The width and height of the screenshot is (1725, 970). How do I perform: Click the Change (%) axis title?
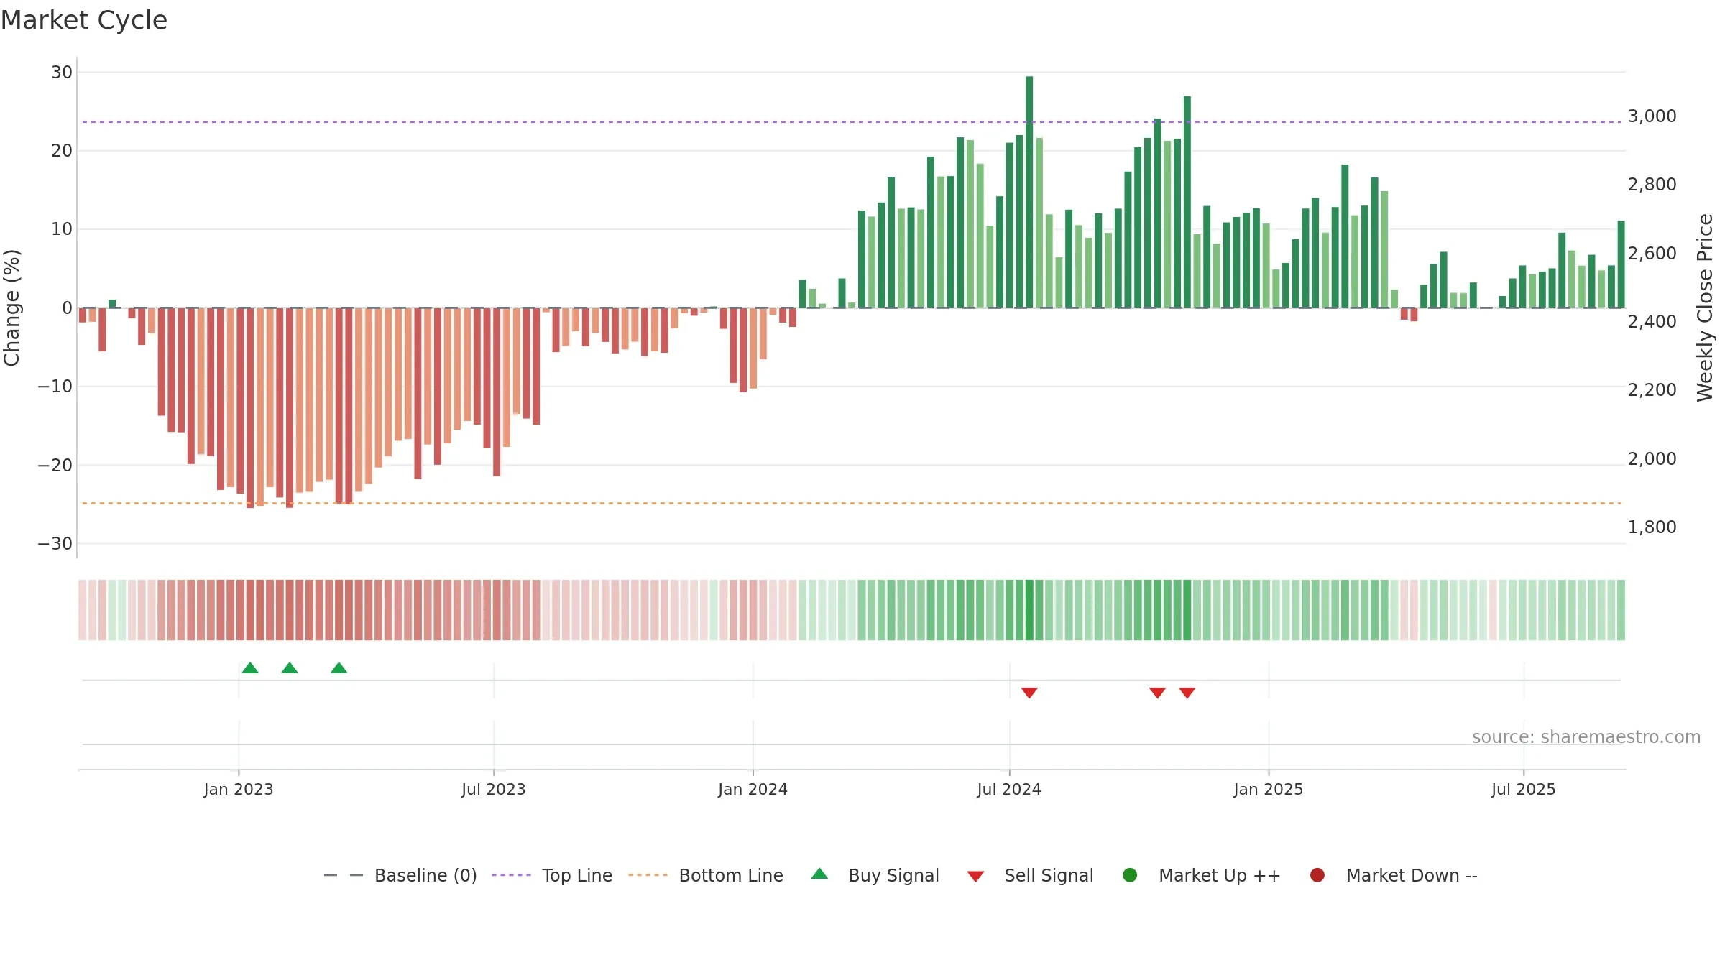point(11,308)
